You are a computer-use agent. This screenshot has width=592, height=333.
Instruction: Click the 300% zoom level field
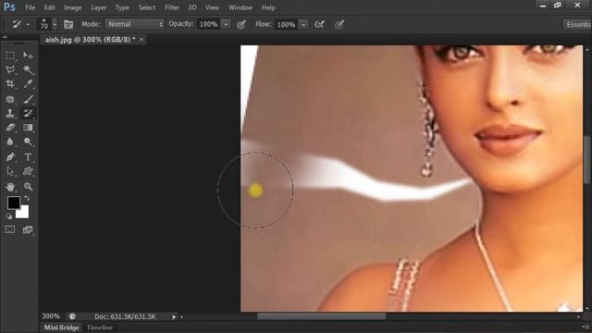click(x=51, y=316)
